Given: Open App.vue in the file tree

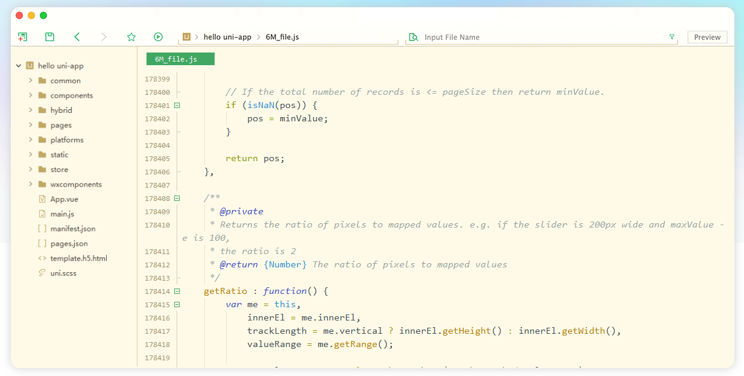Looking at the screenshot, I should pos(64,199).
